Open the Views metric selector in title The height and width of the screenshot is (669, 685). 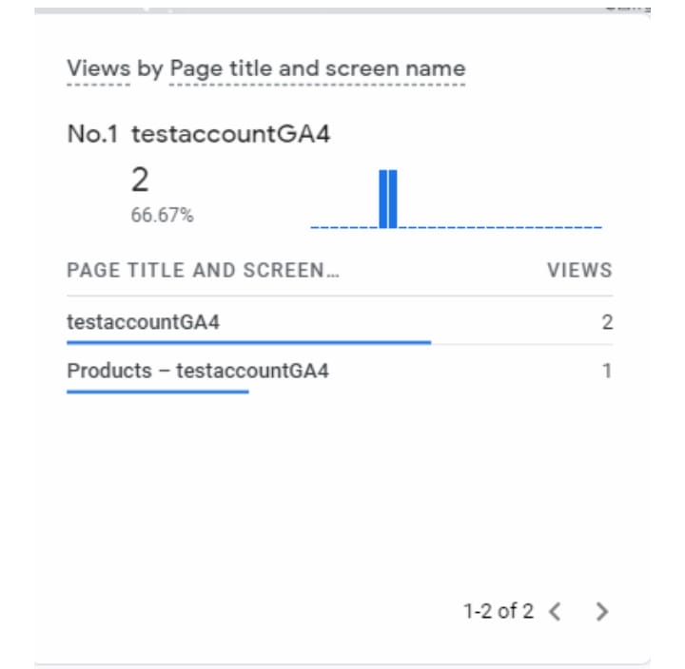pyautogui.click(x=99, y=68)
